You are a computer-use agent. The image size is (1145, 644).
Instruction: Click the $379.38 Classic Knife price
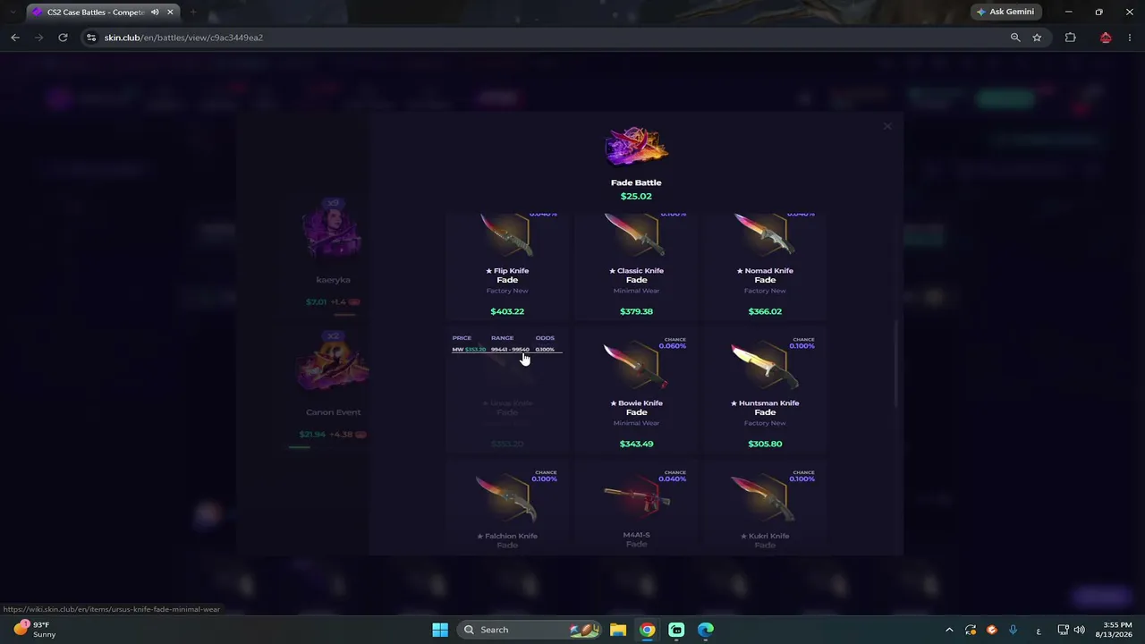(x=636, y=311)
